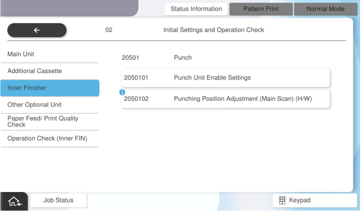Open Other Optional Unit category
The width and height of the screenshot is (362, 211).
[x=50, y=105]
